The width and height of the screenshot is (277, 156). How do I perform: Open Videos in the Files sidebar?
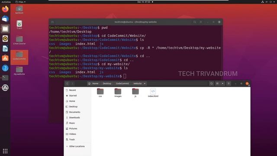point(77,134)
